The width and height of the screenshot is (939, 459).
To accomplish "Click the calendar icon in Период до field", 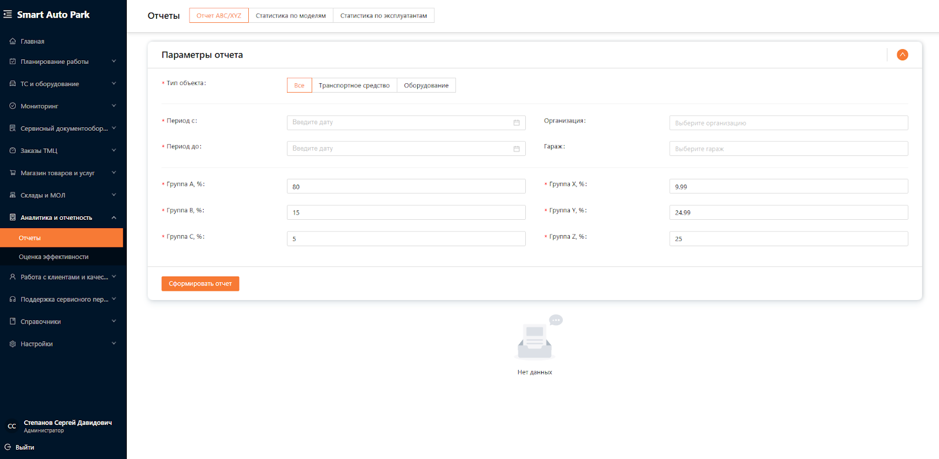I will point(516,149).
